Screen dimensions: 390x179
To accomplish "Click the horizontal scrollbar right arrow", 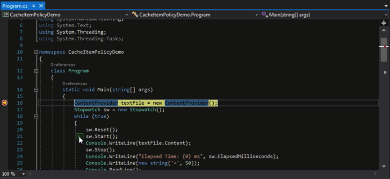I will coord(376,174).
